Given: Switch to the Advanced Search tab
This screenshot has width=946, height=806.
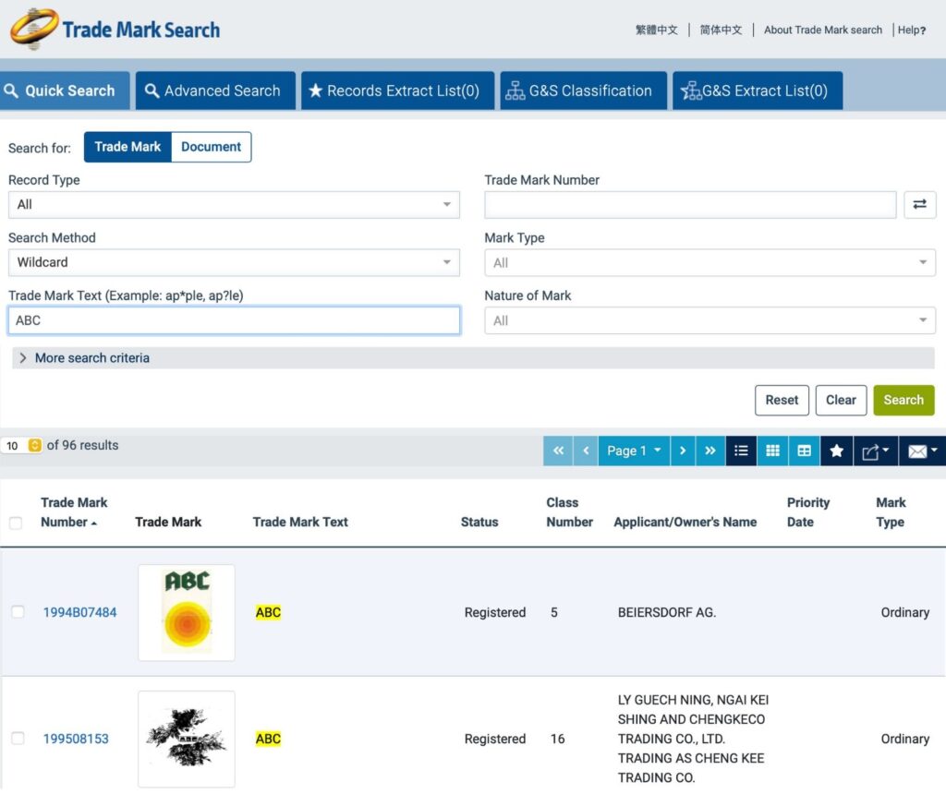Looking at the screenshot, I should pos(215,90).
